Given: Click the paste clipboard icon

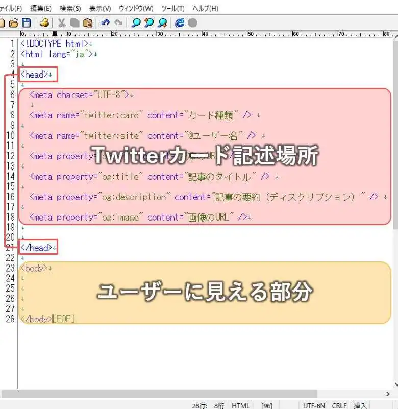Looking at the screenshot, I should (88, 23).
